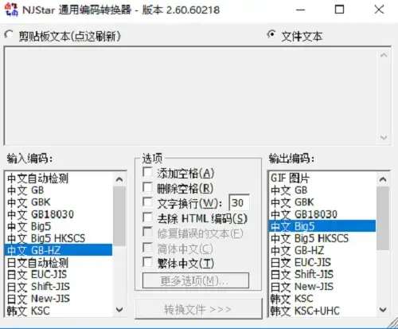
Task: Select 日文 EUC-JIS in input encoding list
Action: (59, 275)
